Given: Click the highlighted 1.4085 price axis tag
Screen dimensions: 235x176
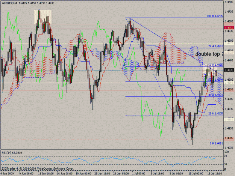Looking at the screenshot, I should coord(229,138).
